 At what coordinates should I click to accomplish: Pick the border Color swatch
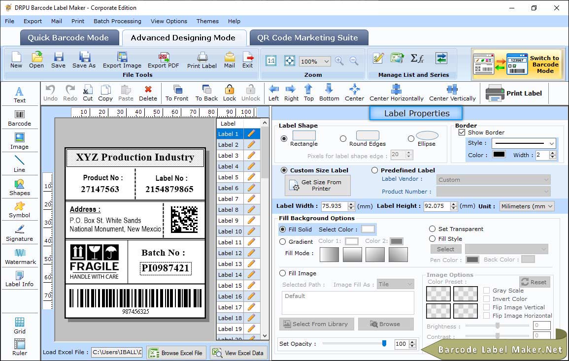point(499,154)
